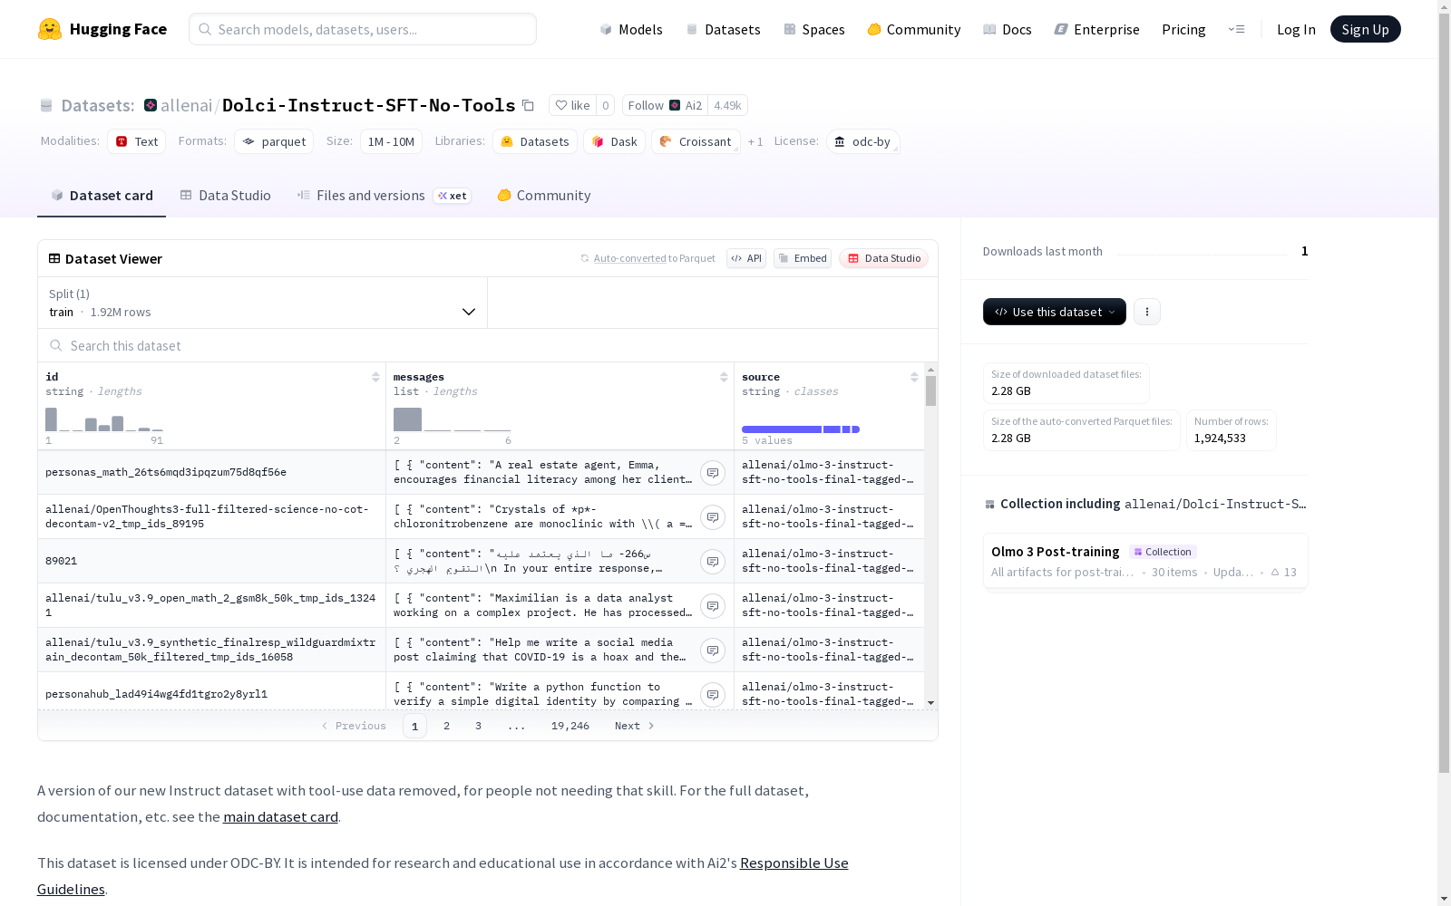Viewport: 1451px width, 906px height.
Task: Open the Olmo 3 Post-training collection
Action: click(x=1145, y=561)
